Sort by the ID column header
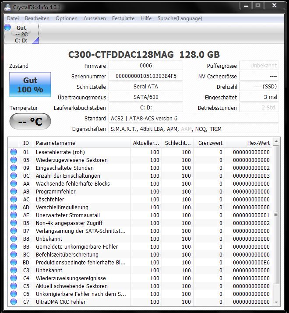The width and height of the screenshot is (289, 313). click(26, 143)
